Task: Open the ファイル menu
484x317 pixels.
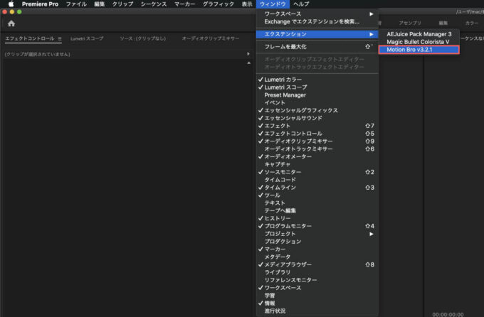Action: (76, 4)
